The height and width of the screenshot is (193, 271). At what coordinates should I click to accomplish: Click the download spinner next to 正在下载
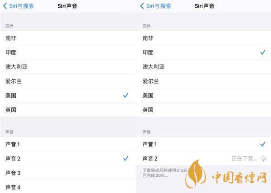[x=264, y=158]
